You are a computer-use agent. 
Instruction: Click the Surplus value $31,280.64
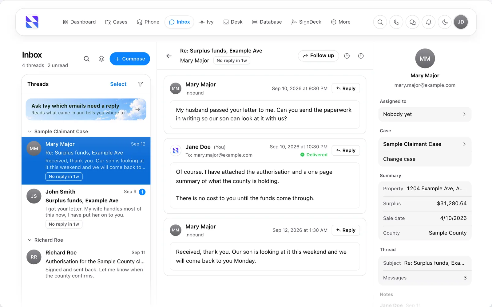pos(452,204)
